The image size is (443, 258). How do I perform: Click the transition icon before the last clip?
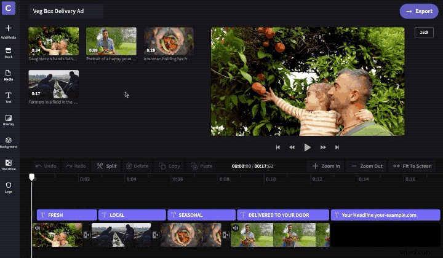(226, 235)
